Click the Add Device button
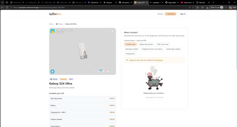Screen dimensions: 237x127 171,14
